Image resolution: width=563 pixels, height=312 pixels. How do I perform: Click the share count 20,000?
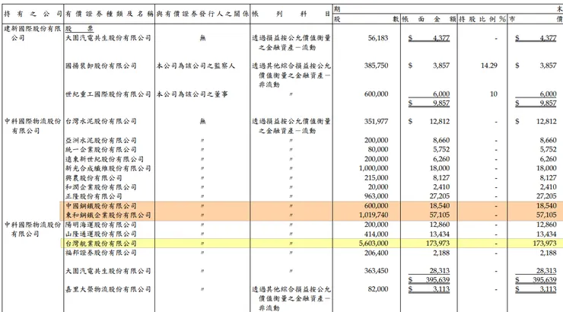[377, 187]
